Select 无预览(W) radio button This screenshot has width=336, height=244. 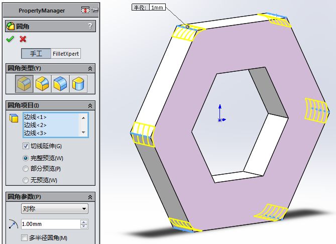click(x=26, y=180)
